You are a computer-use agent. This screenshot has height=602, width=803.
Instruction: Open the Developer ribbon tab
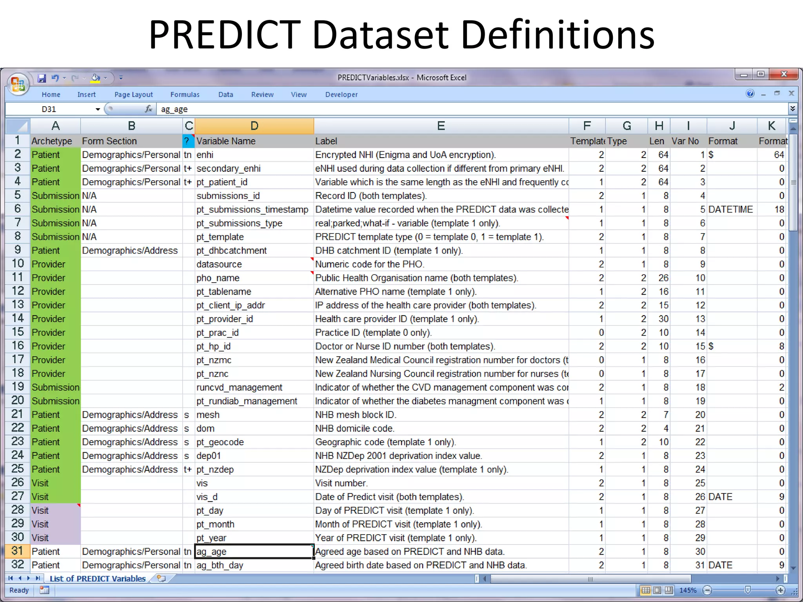(x=342, y=94)
